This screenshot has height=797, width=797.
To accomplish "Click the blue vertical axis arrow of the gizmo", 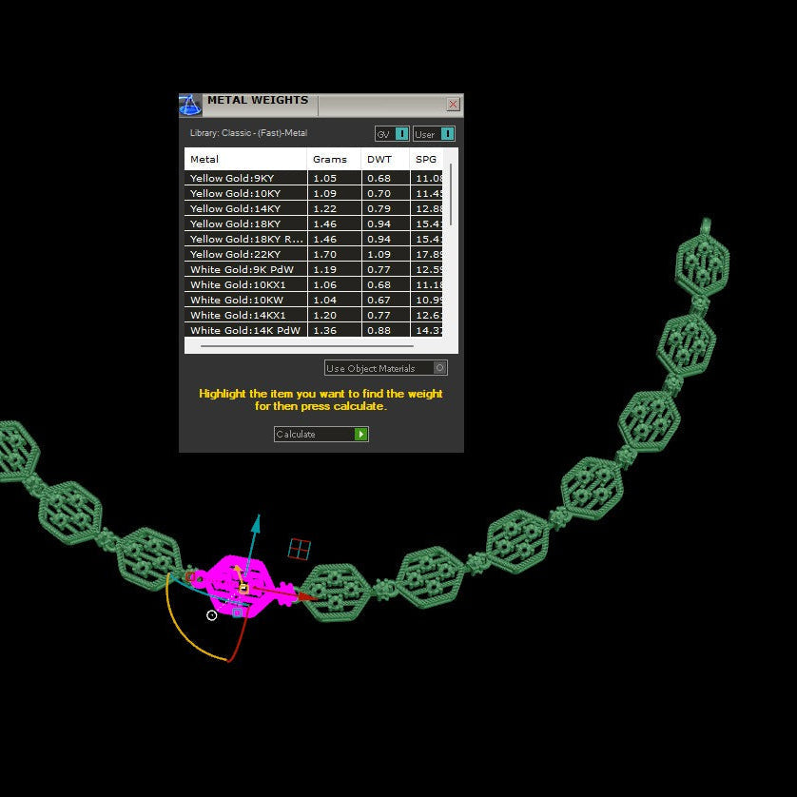I will 255,524.
